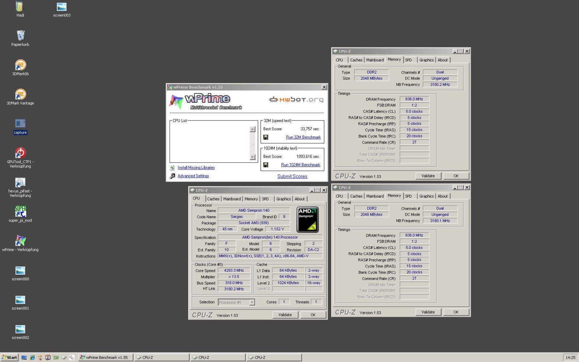Click the 14:25 taskbar clock
Viewport: 579px width, 362px height.
[570, 358]
